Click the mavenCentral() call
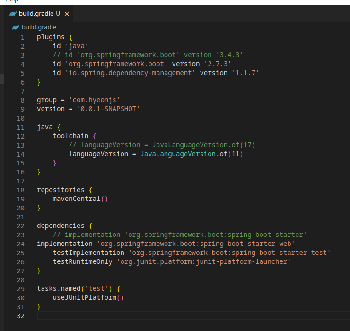 click(80, 199)
